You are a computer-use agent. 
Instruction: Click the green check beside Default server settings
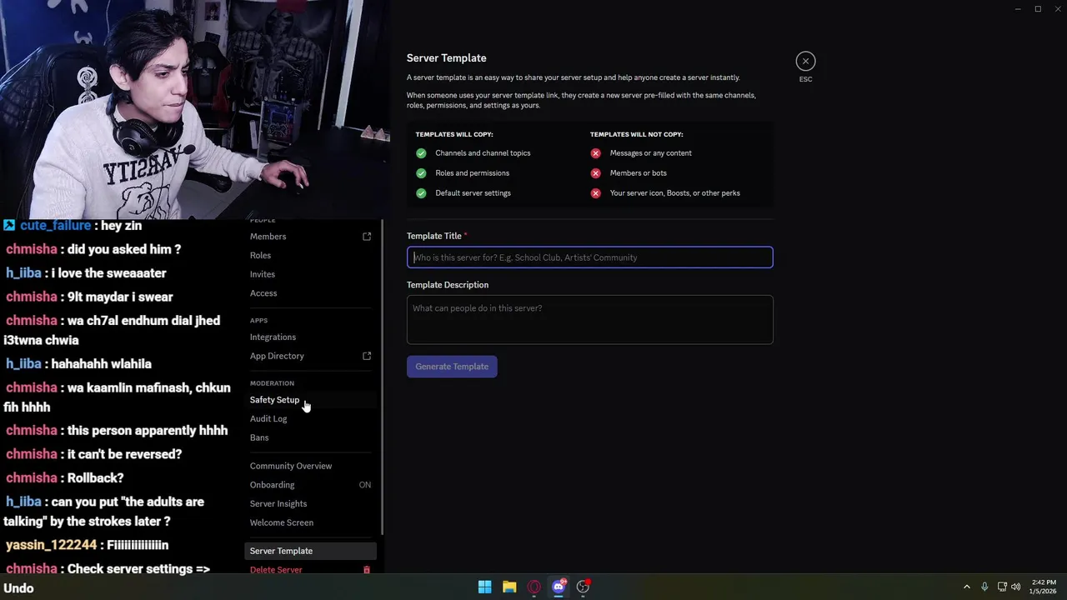[x=421, y=193]
